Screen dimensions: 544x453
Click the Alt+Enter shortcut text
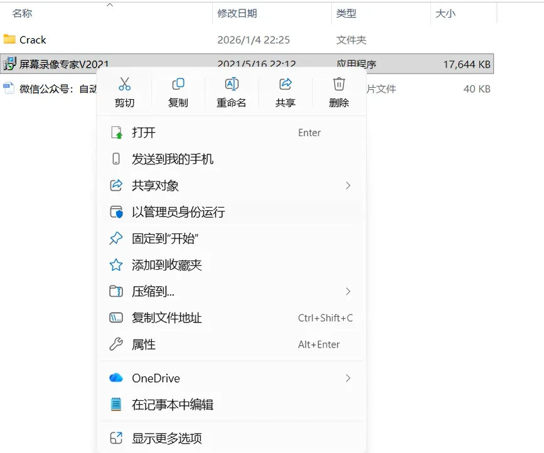(319, 344)
